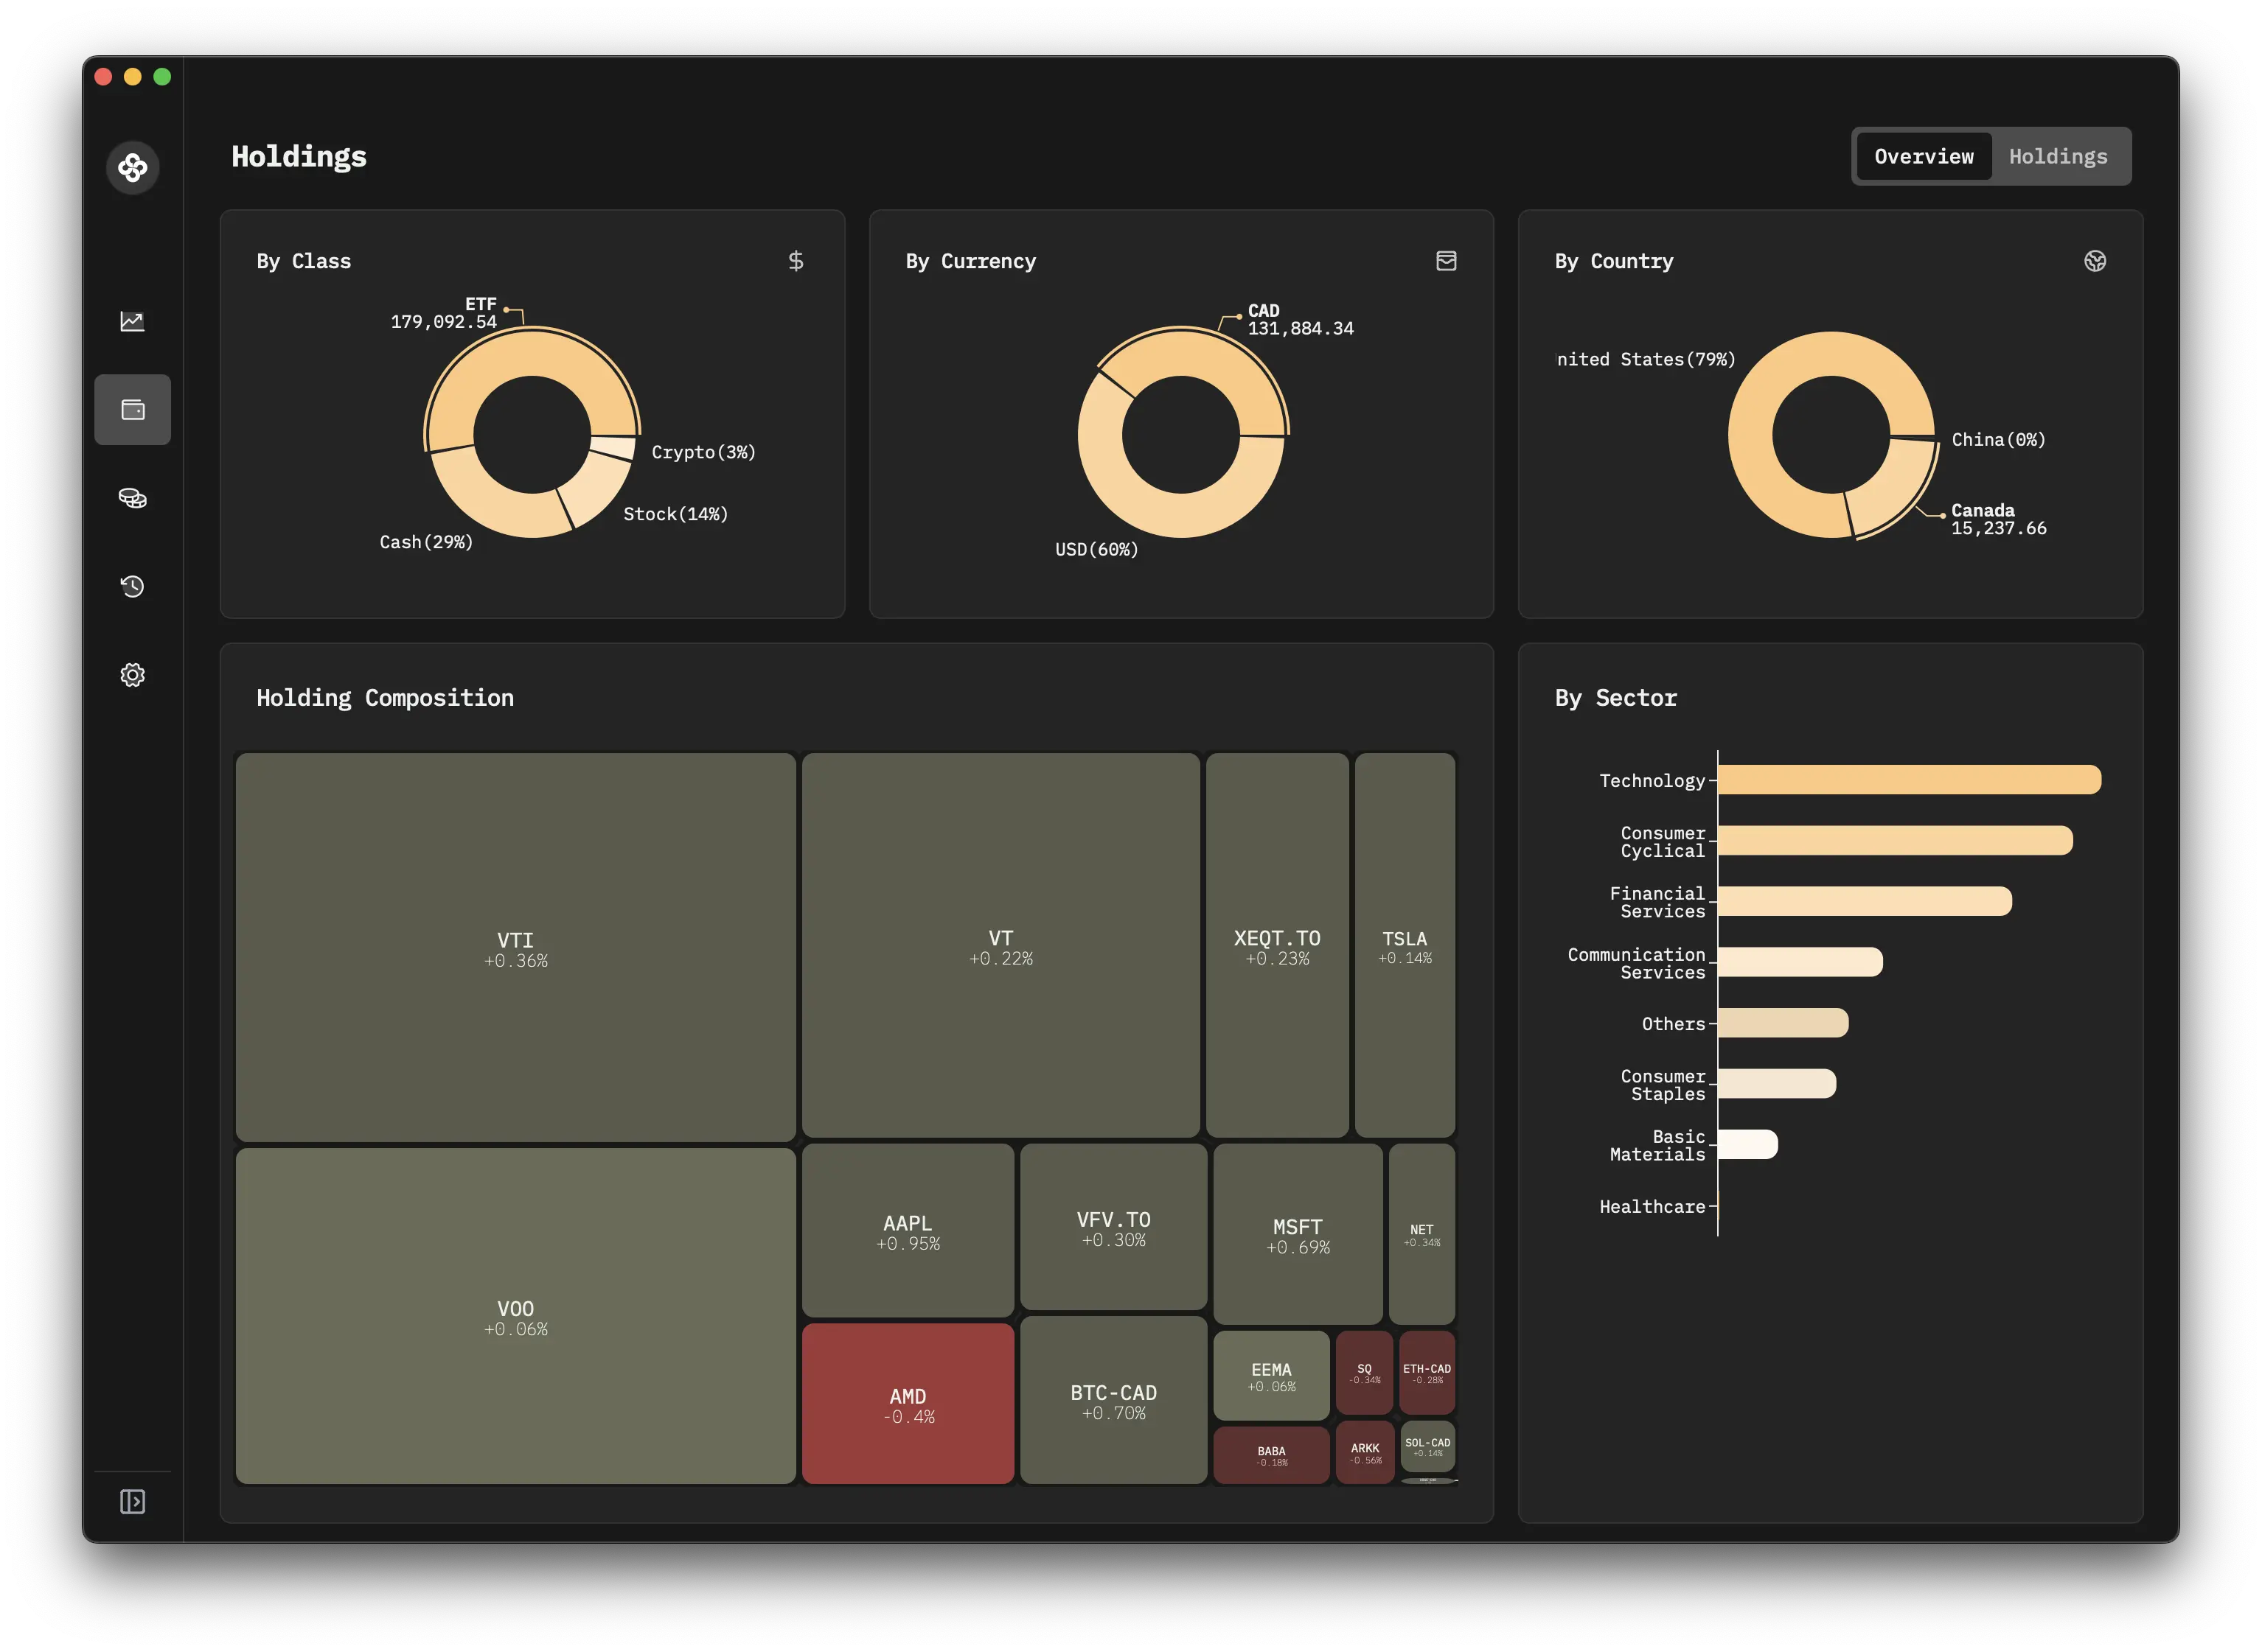Viewport: 2262px width, 1652px height.
Task: Select the VOO tile in treemap
Action: click(515, 1316)
